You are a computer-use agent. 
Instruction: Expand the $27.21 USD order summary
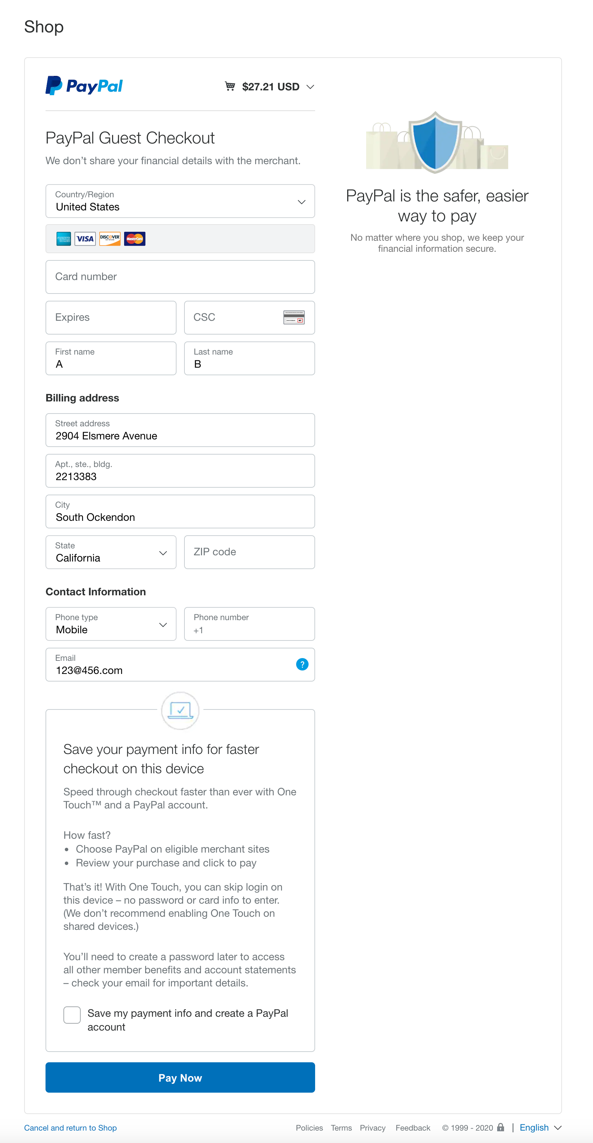point(278,87)
